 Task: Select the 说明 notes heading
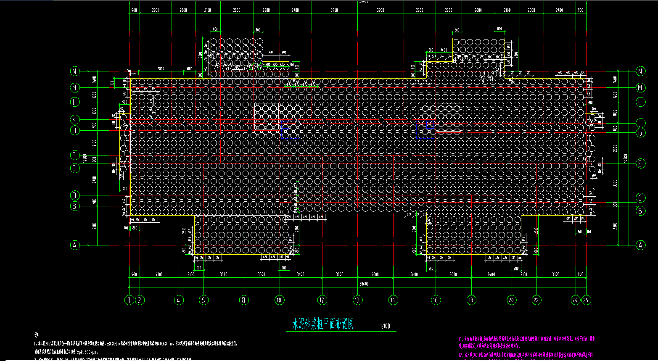coord(37,335)
